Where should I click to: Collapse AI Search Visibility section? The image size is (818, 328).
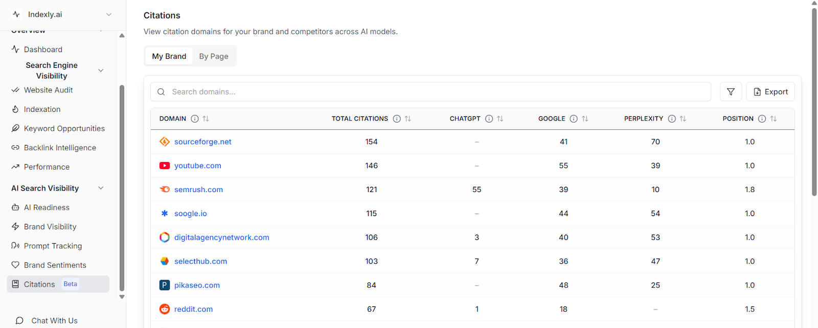tap(101, 188)
